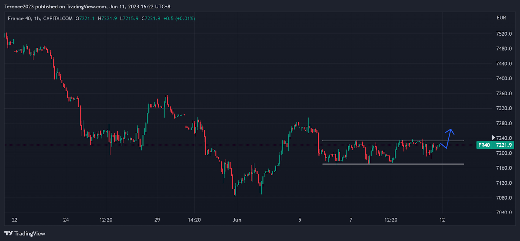
Task: Click the lower horizontal support line
Action: click(393, 164)
